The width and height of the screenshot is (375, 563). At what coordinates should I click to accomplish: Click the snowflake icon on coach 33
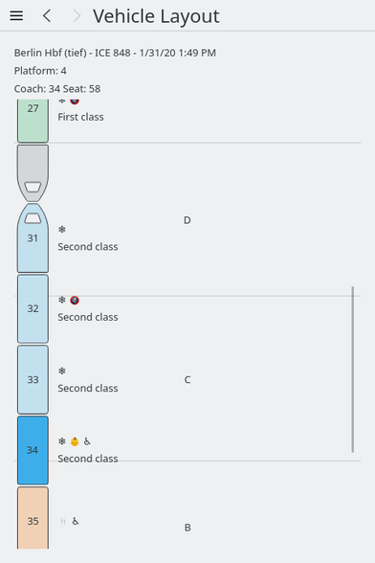[62, 371]
